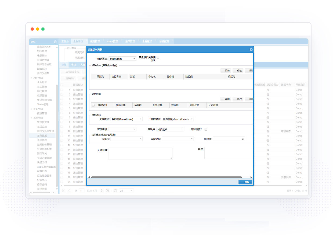
Task: Collapse the 用户管理 tree node
Action: tap(31, 78)
